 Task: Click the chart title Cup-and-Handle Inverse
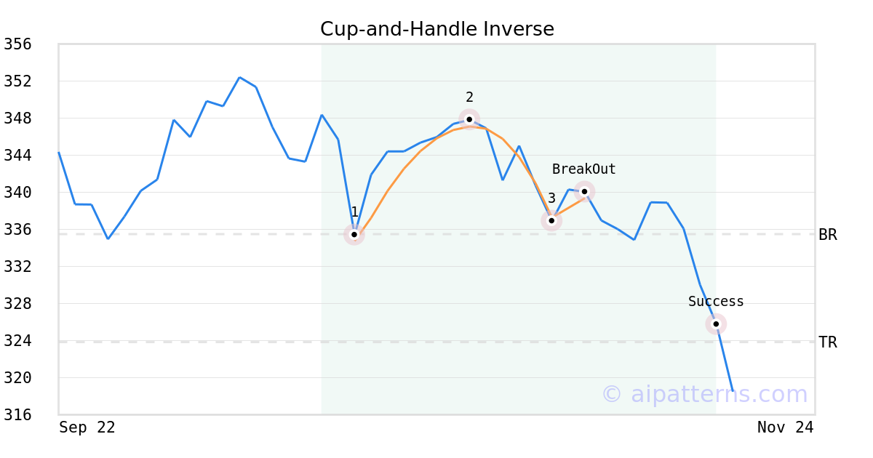point(436,29)
